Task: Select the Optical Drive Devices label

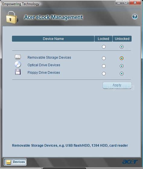Action: tap(44, 65)
